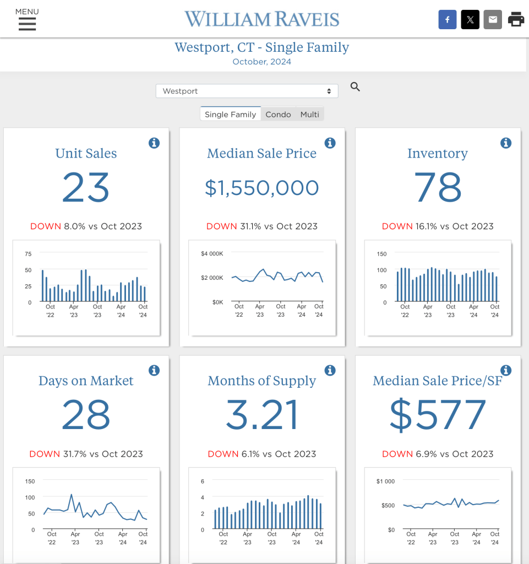The width and height of the screenshot is (529, 564).
Task: Click Months of Supply info icon
Action: [x=330, y=370]
